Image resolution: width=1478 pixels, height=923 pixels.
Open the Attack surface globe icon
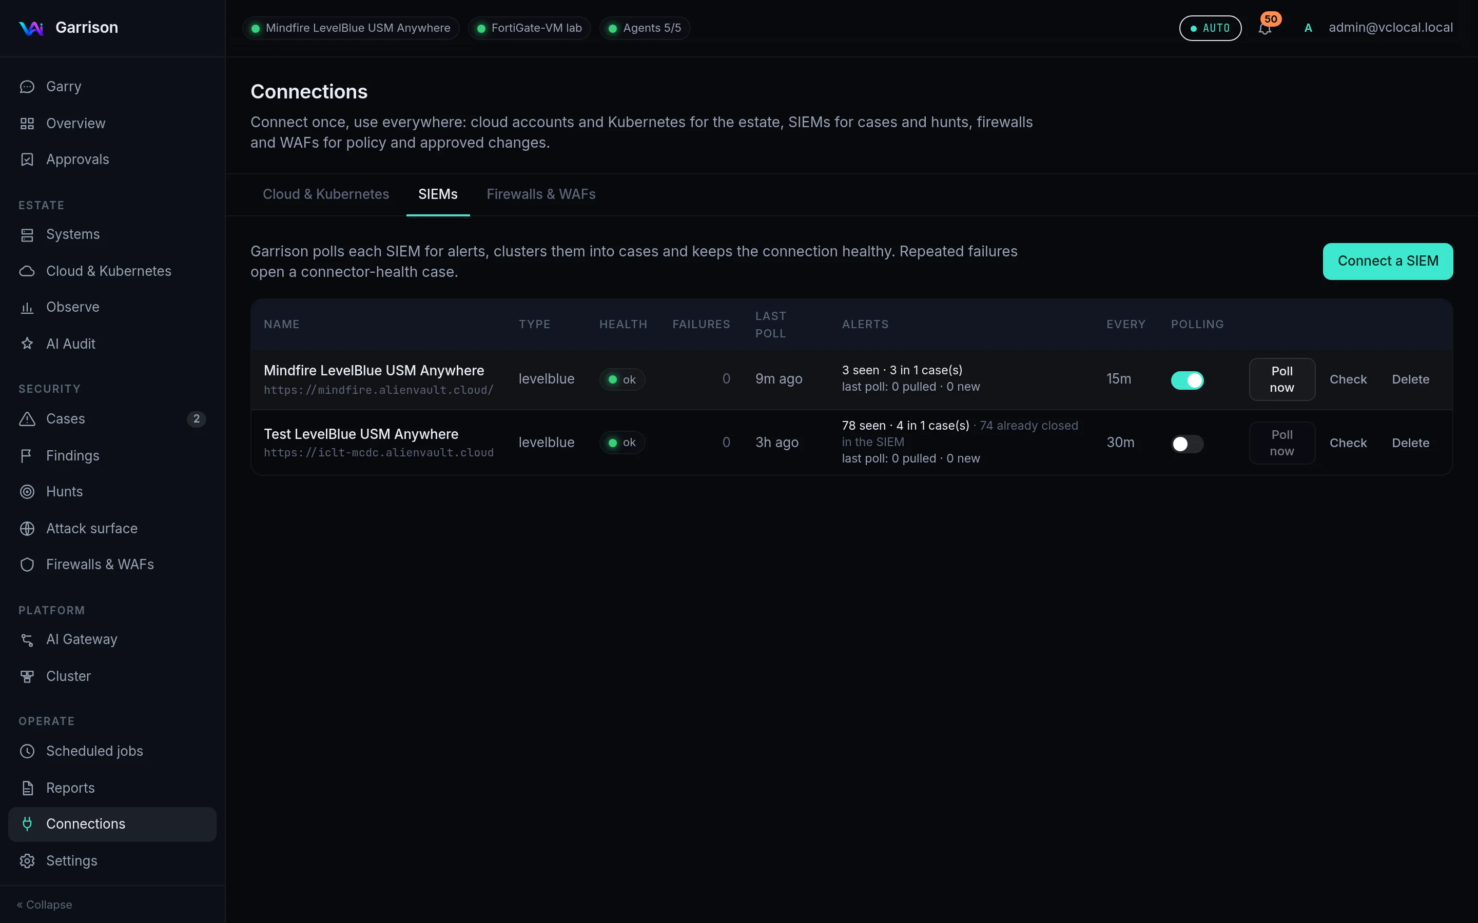point(27,528)
